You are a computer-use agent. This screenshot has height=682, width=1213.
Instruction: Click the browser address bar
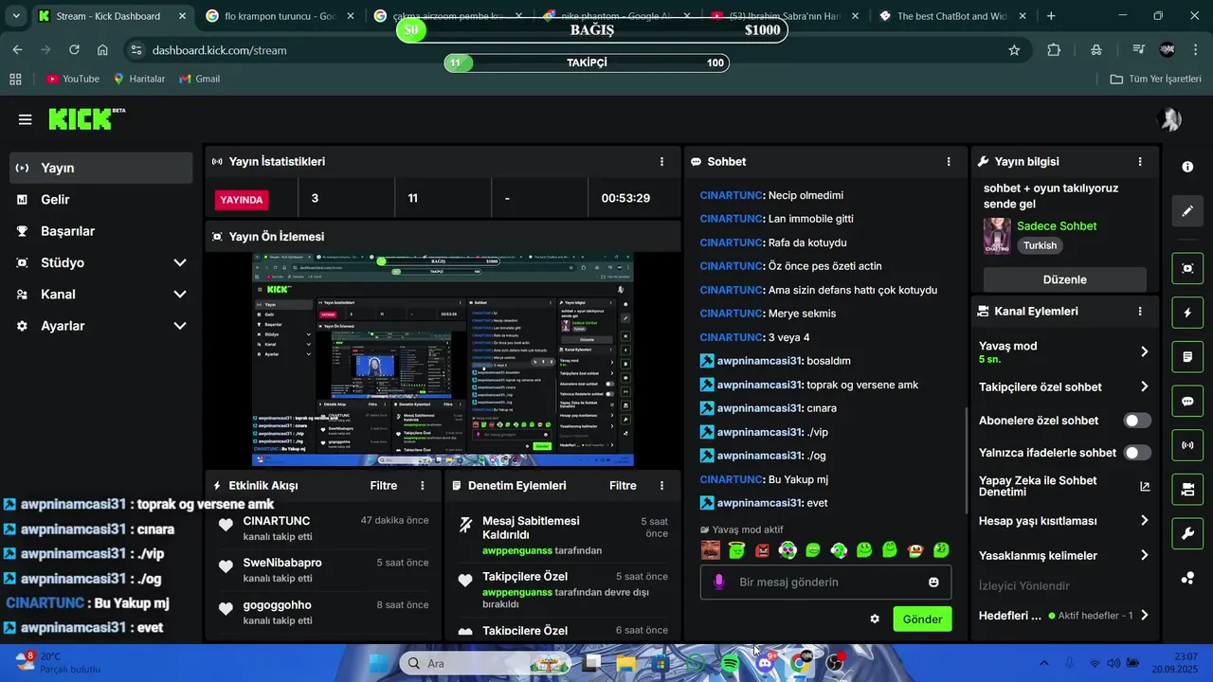pos(569,50)
